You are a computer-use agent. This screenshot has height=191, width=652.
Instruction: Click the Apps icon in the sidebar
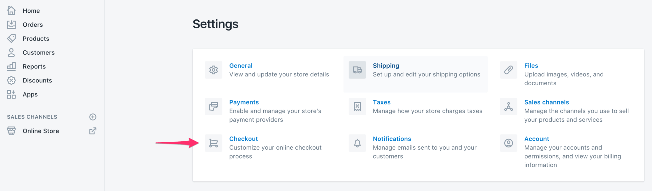click(x=12, y=94)
